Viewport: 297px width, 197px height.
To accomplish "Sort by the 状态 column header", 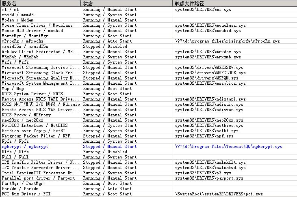I will point(126,3).
